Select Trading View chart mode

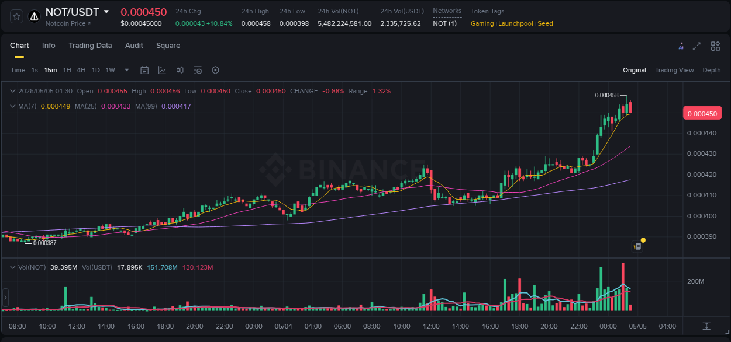674,70
